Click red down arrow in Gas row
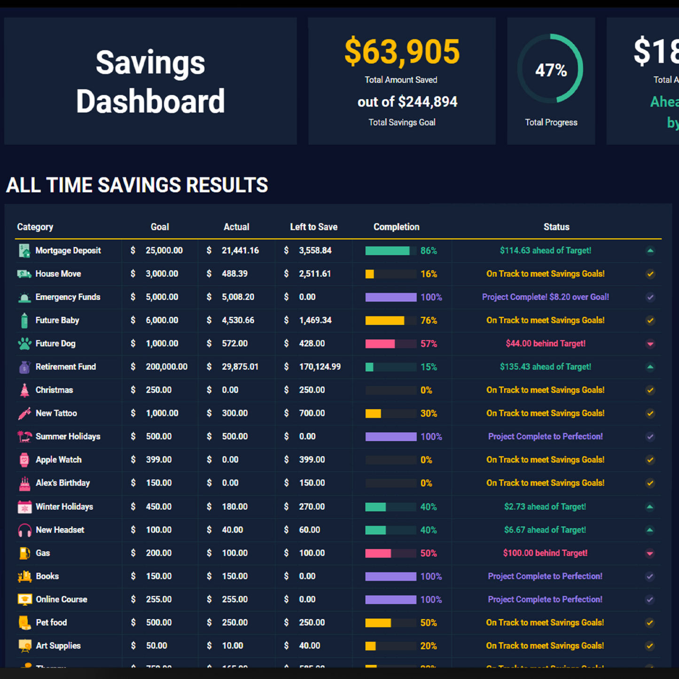This screenshot has width=679, height=679. [650, 553]
